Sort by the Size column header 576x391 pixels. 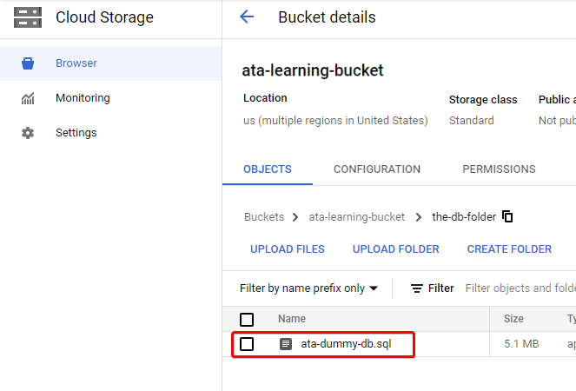click(x=513, y=319)
